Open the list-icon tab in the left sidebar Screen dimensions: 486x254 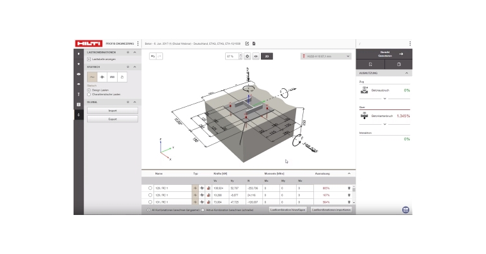[79, 104]
